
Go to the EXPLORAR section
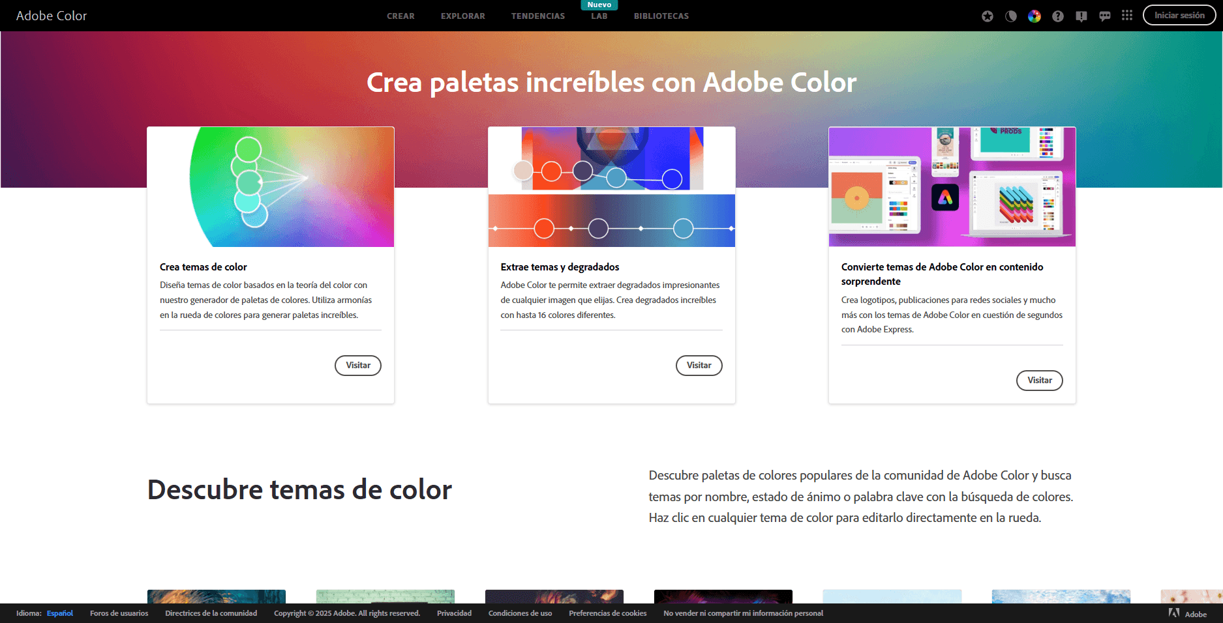[x=463, y=16]
